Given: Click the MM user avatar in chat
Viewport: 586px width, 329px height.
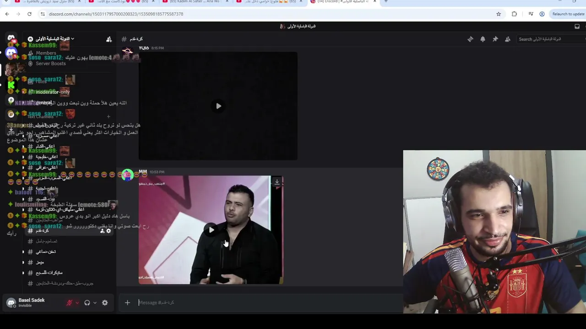Looking at the screenshot, I should click(128, 175).
